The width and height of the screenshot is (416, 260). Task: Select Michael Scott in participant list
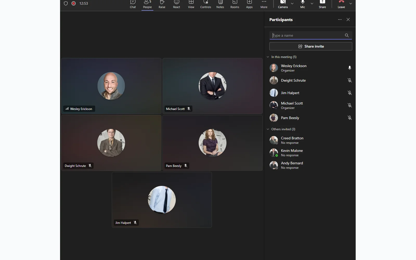pos(310,105)
